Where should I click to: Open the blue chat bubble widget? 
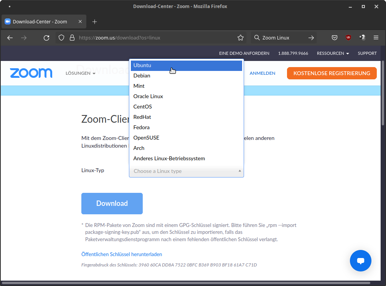[x=360, y=261]
